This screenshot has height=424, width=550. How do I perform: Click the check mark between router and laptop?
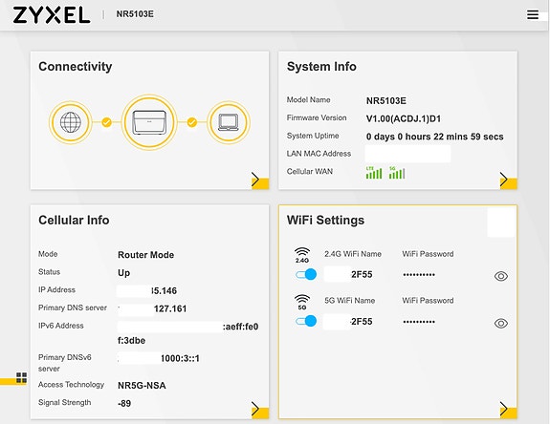click(x=192, y=122)
